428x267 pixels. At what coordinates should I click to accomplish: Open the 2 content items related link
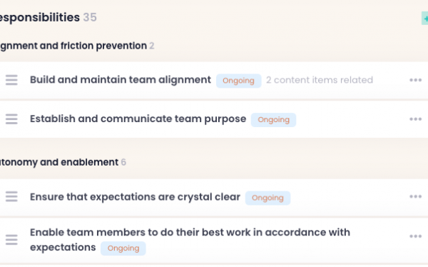pyautogui.click(x=320, y=80)
